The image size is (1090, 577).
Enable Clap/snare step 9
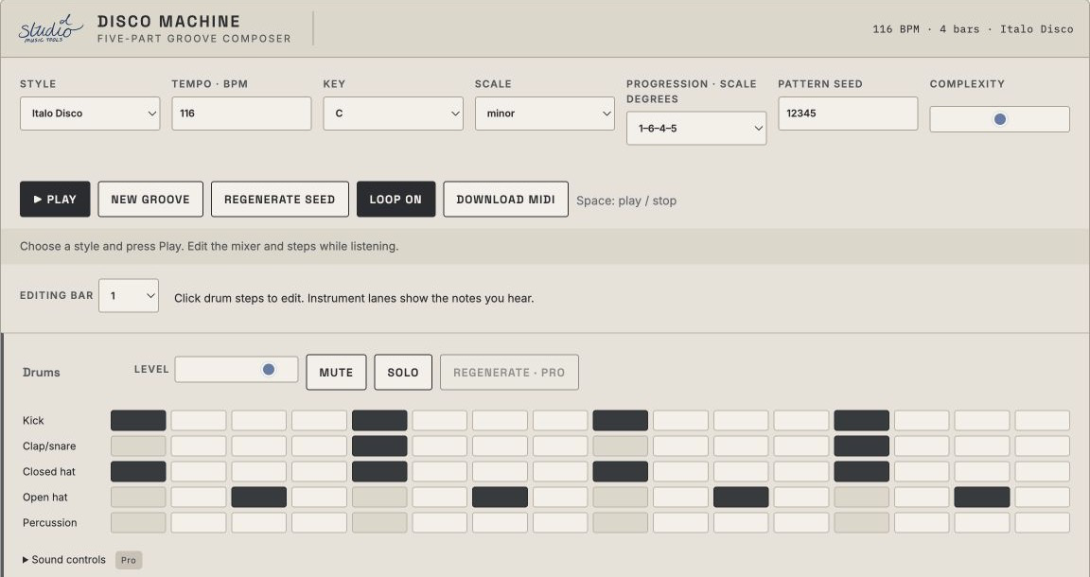[x=620, y=446]
